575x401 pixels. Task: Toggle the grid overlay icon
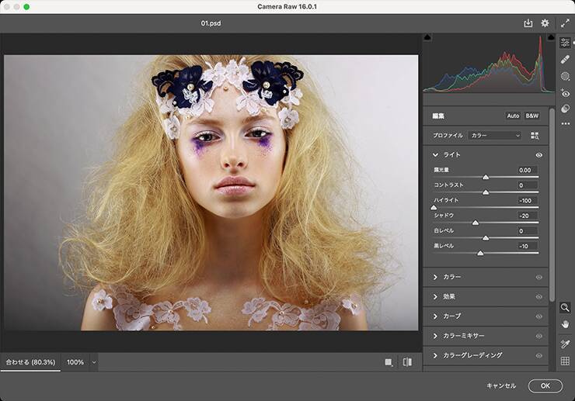(565, 361)
